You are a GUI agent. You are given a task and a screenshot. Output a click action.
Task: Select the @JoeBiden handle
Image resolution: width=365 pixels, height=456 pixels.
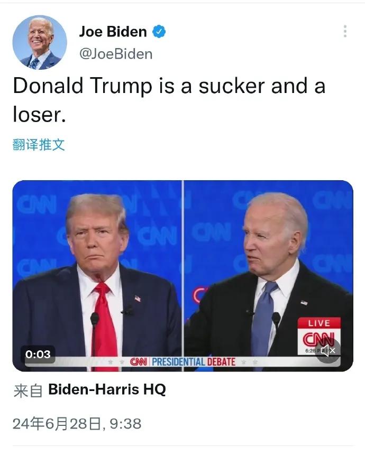point(116,54)
